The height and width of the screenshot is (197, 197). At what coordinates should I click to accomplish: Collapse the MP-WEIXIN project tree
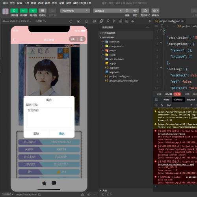click(x=126, y=37)
